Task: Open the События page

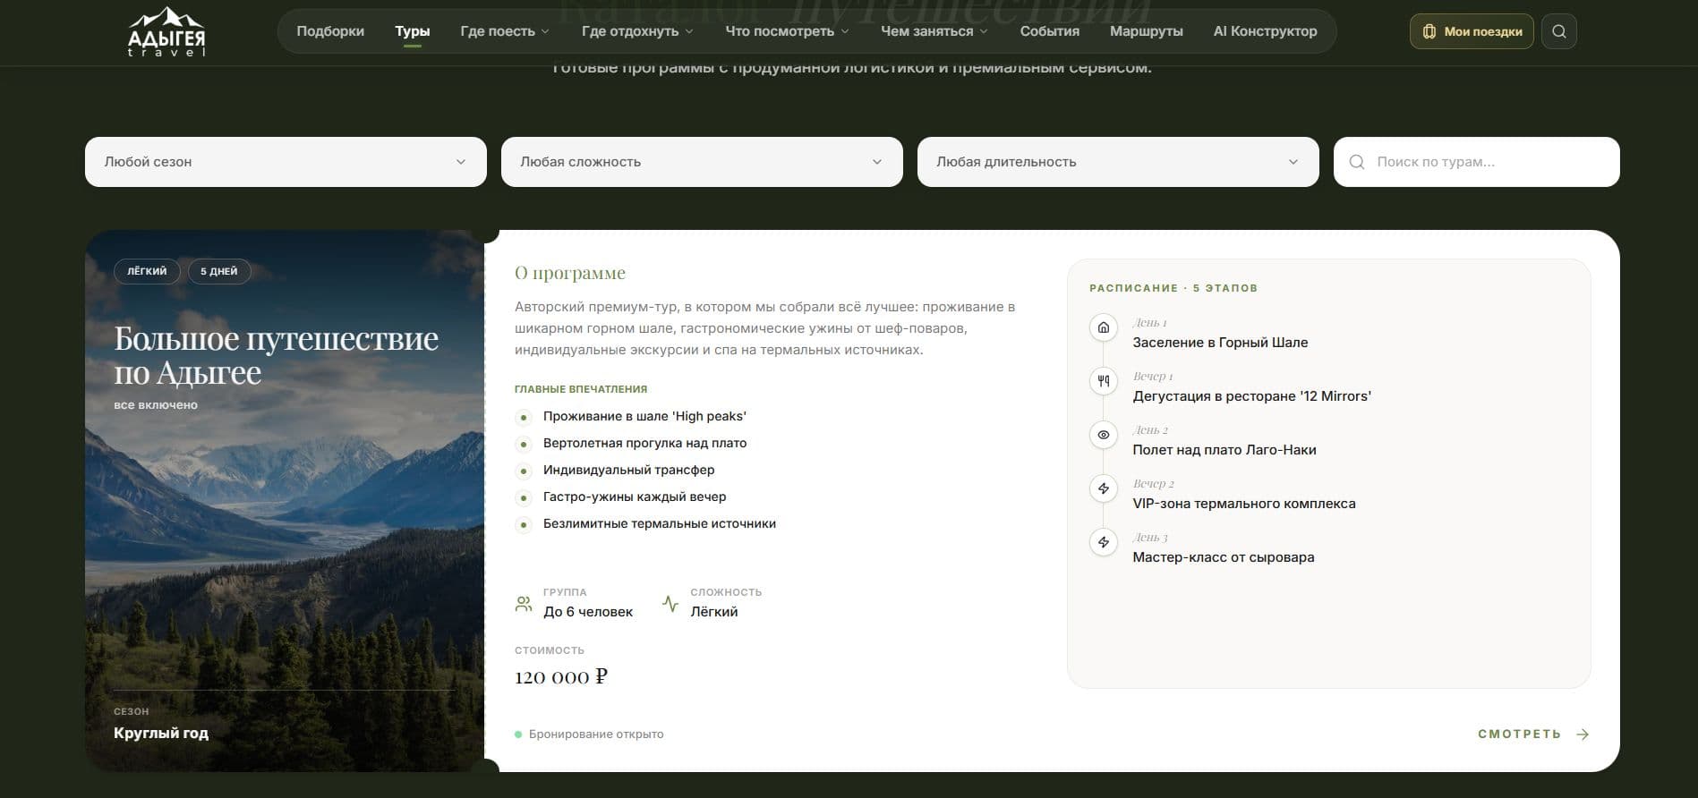Action: click(x=1050, y=31)
